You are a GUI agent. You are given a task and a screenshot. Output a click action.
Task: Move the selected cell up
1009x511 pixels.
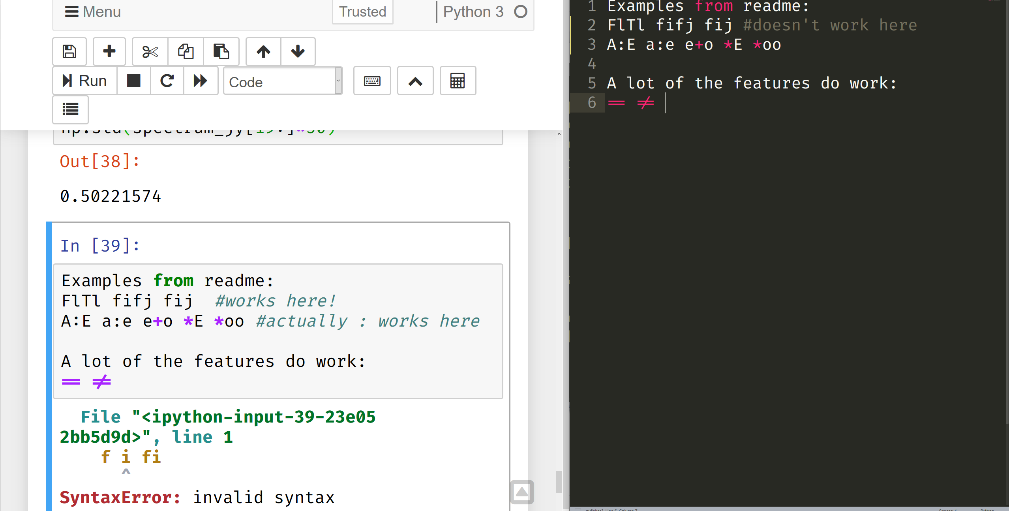pyautogui.click(x=263, y=51)
